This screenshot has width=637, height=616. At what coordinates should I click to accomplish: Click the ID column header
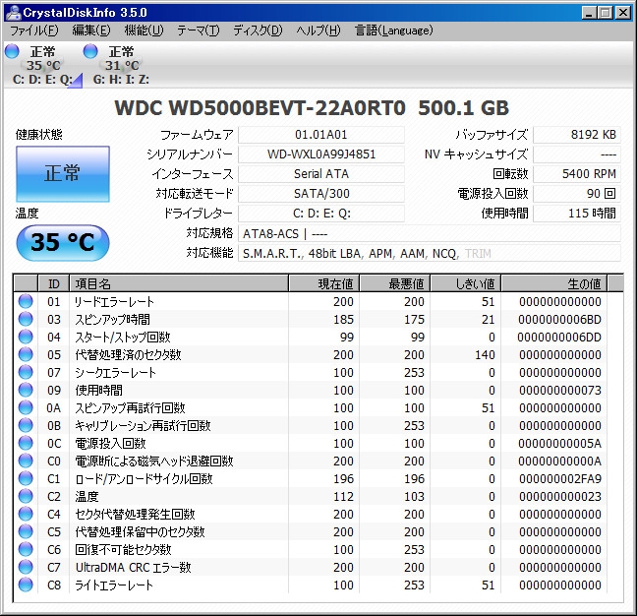(x=54, y=283)
